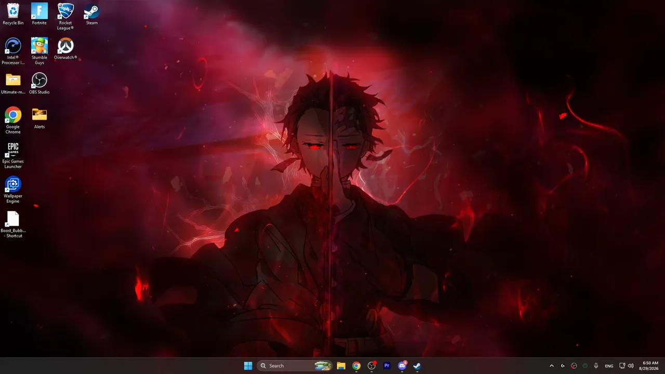The image size is (665, 374).
Task: Select the Stumble Guys desktop shortcut
Action: click(39, 51)
